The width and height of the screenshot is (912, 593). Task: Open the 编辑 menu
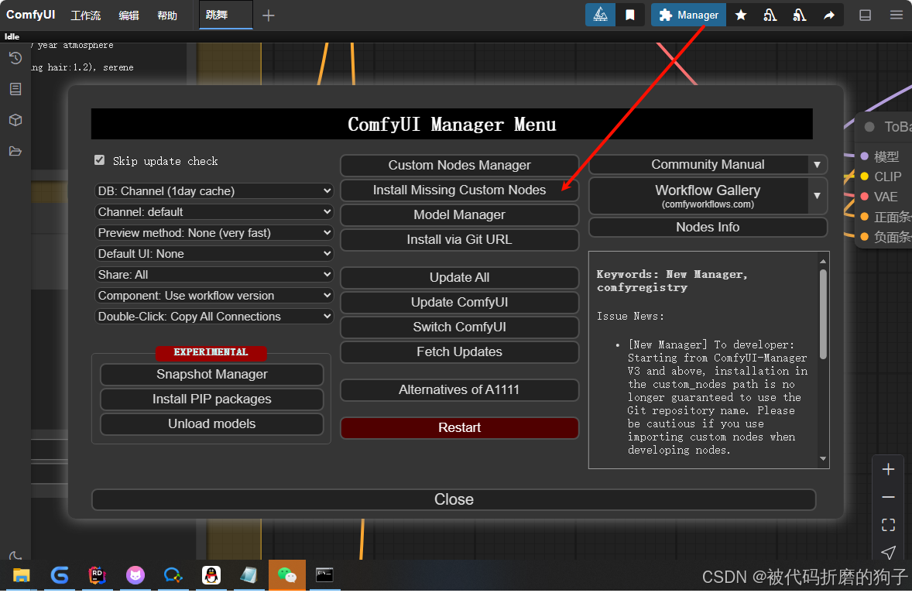(129, 15)
